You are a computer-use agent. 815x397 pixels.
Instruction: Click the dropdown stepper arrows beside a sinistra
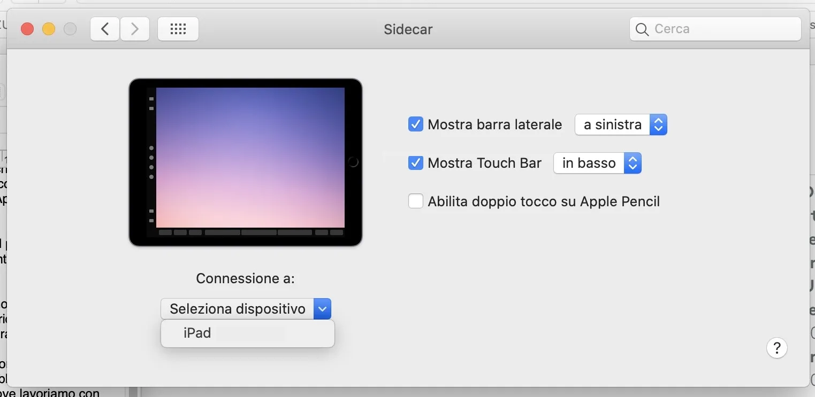658,124
